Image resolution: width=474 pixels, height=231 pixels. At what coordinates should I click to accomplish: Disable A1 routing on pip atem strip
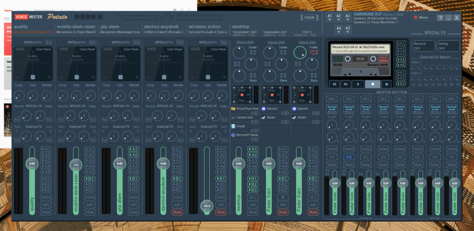coord(133,149)
